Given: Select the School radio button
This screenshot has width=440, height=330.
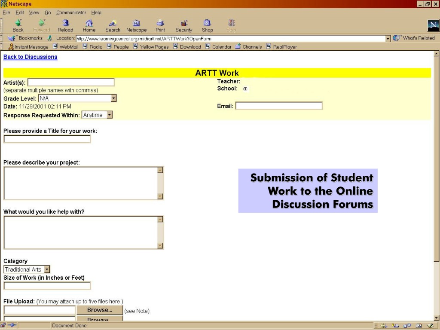Looking at the screenshot, I should (x=245, y=89).
